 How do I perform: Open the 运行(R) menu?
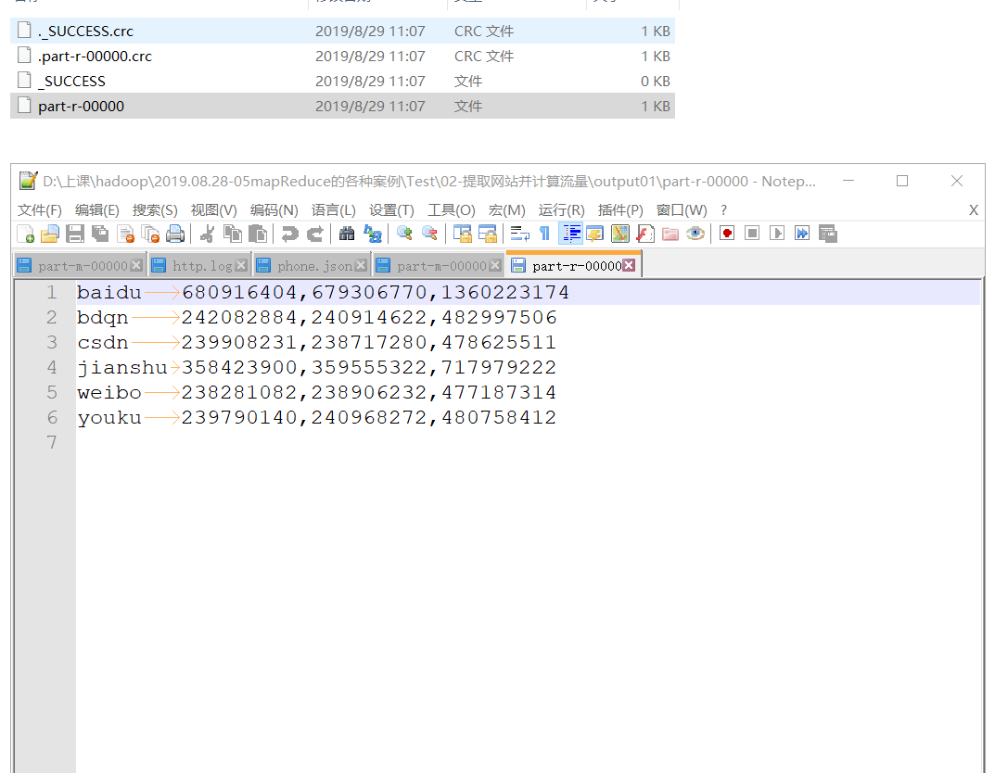tap(562, 209)
